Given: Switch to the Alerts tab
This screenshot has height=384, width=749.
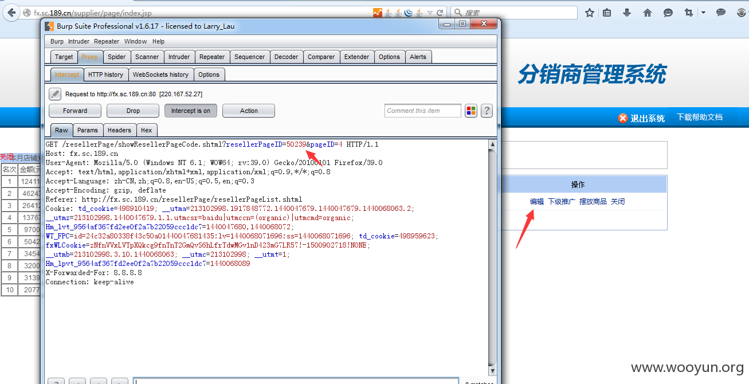Looking at the screenshot, I should 418,57.
